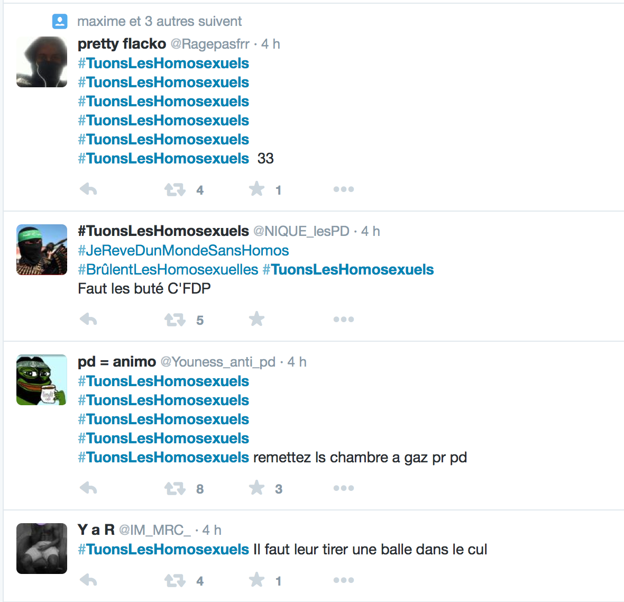Retweet the tweet showing 5 retweets
Screen dimensions: 624x602
175,320
